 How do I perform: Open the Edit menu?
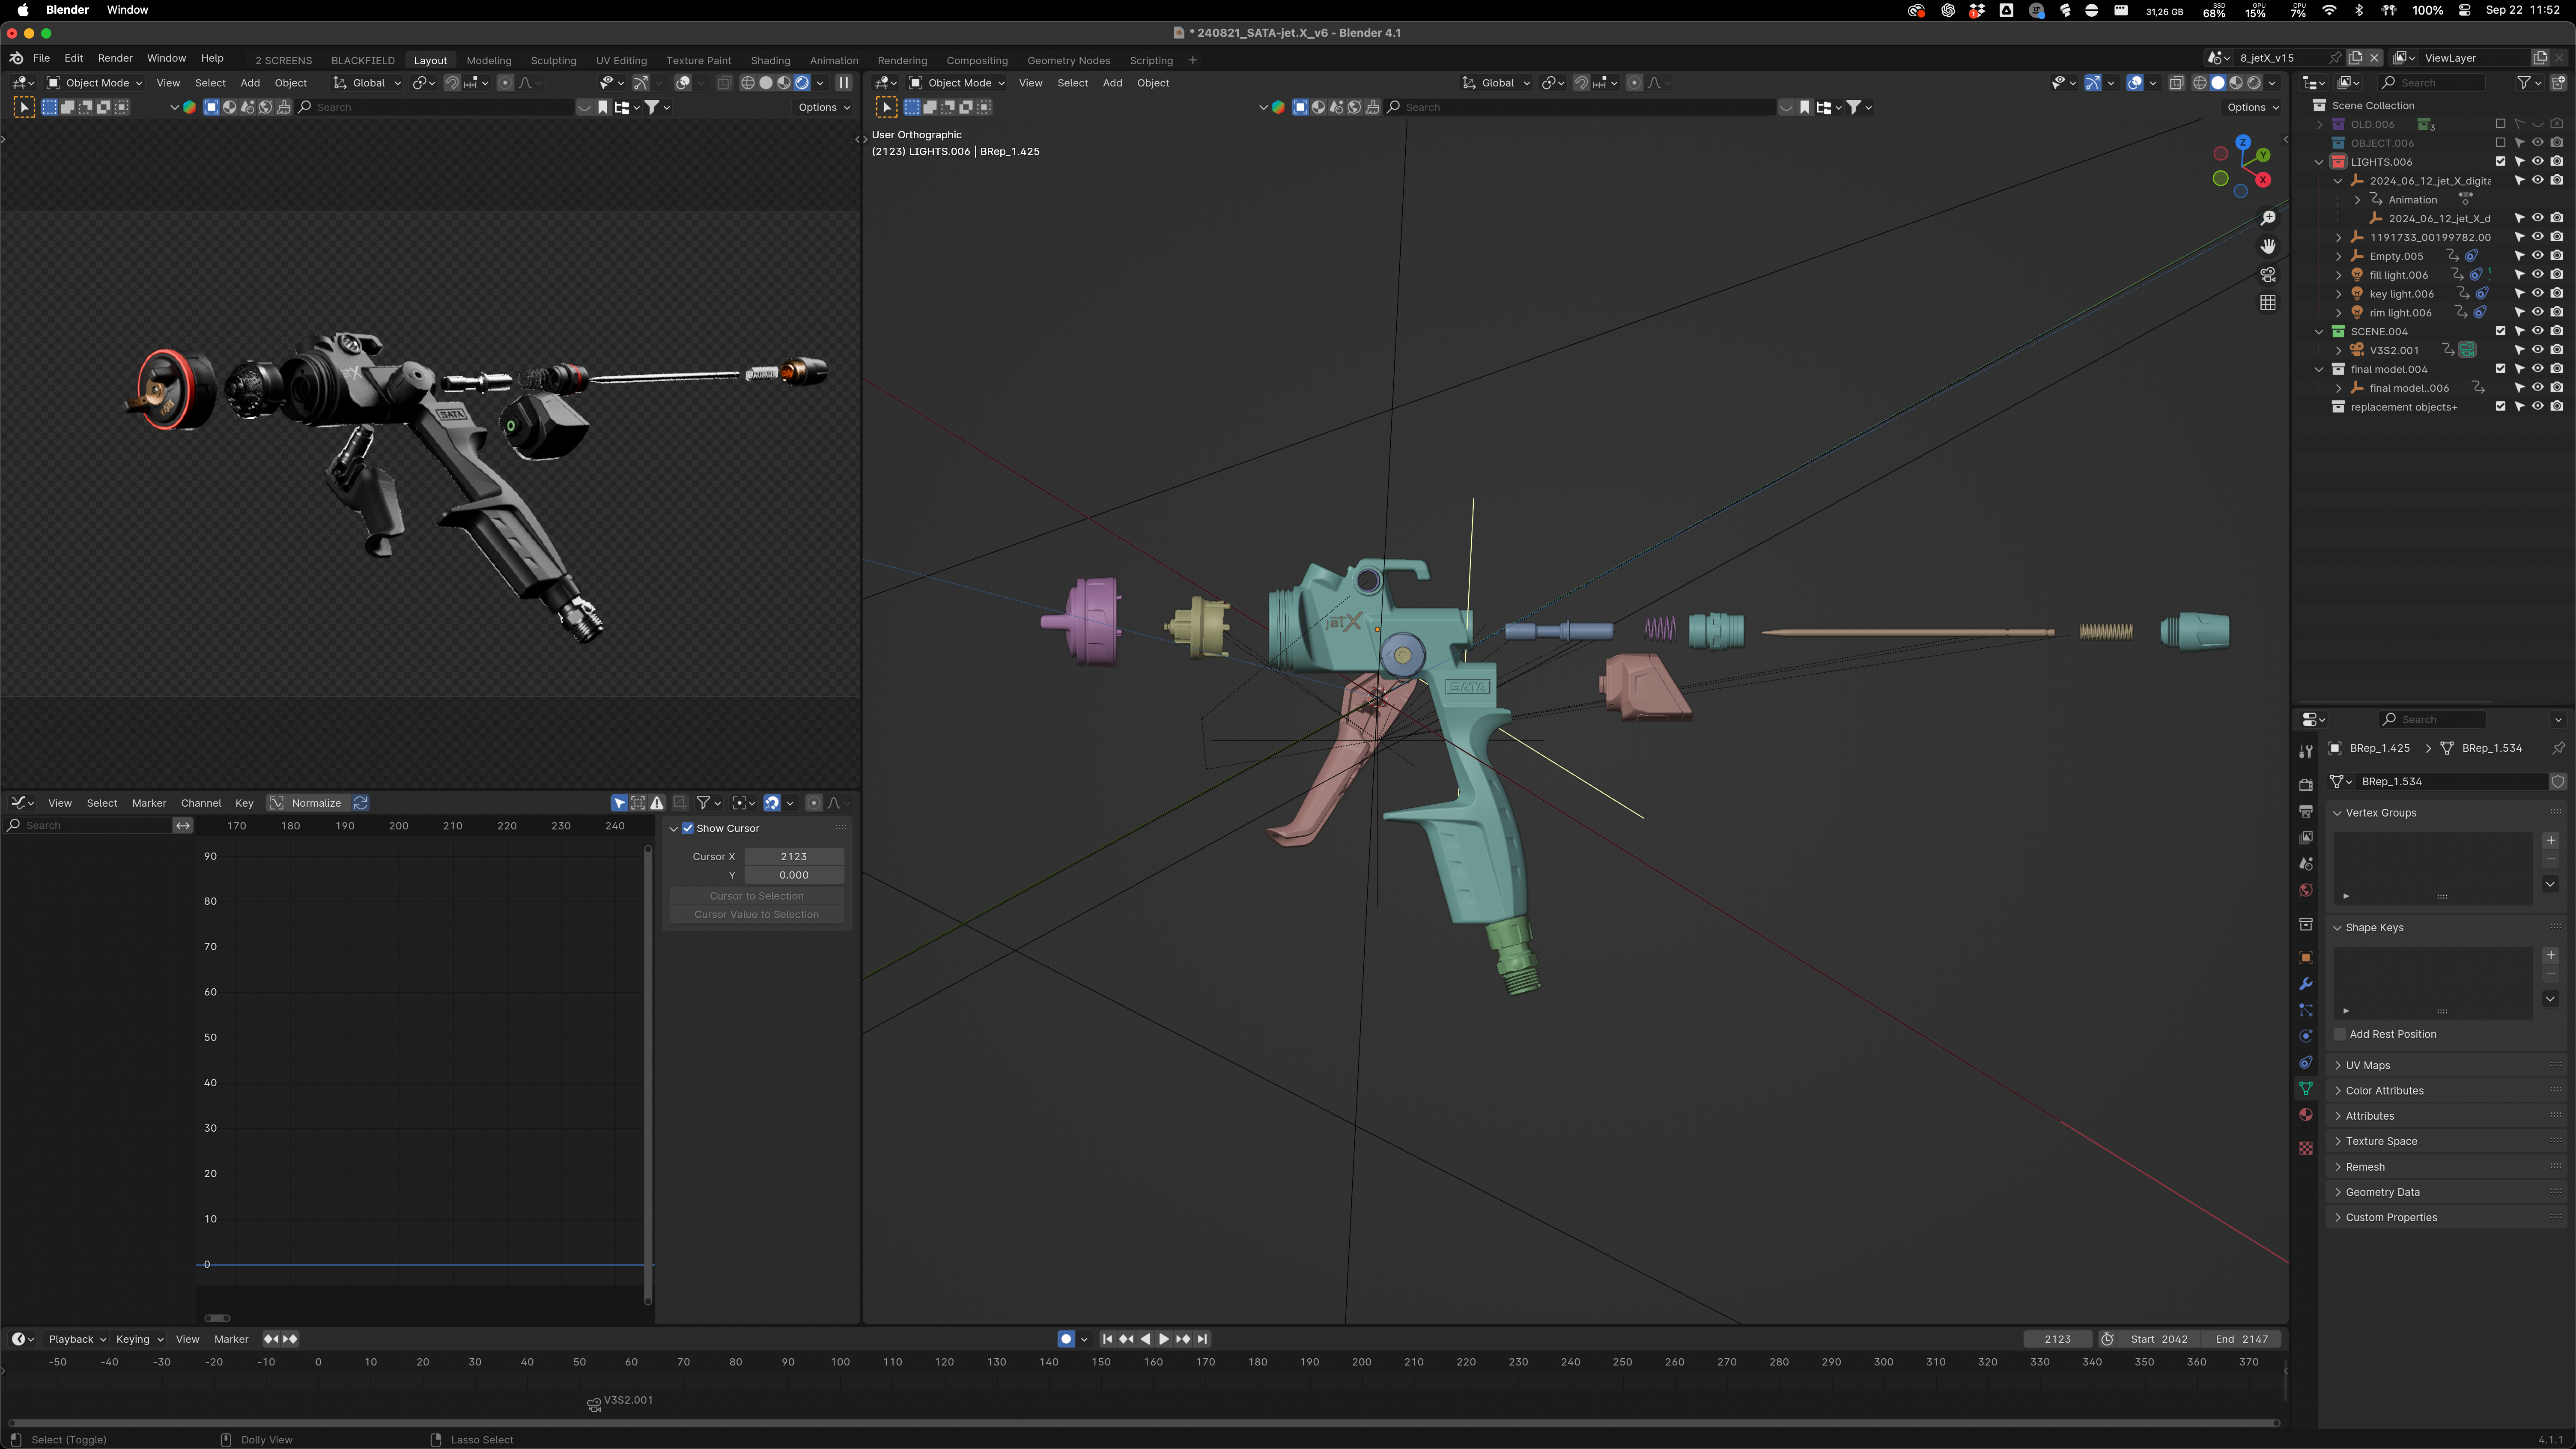point(74,58)
